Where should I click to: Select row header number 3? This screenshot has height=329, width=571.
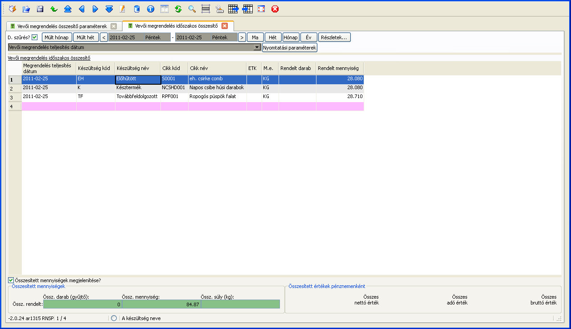tap(15, 97)
